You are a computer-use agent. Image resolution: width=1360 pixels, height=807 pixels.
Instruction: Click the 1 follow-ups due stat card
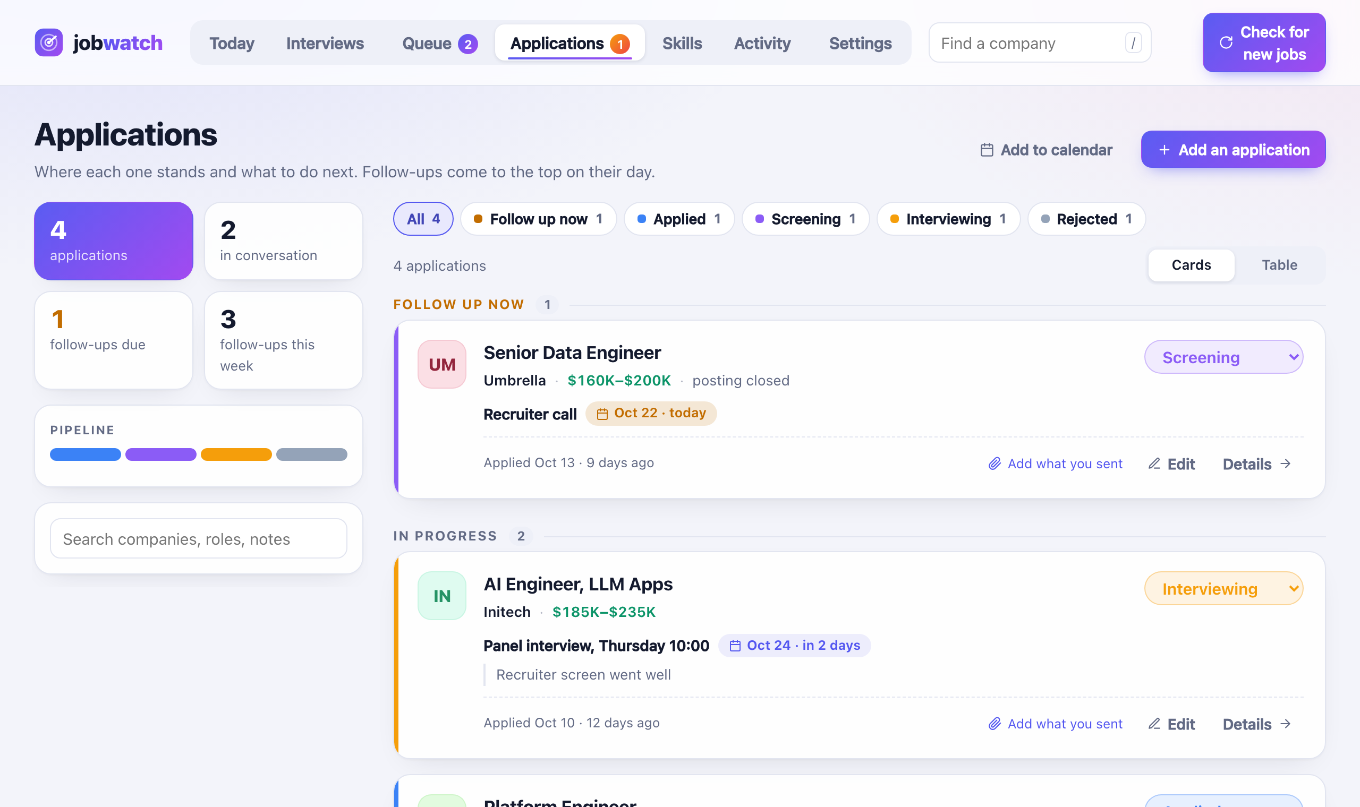coord(114,340)
